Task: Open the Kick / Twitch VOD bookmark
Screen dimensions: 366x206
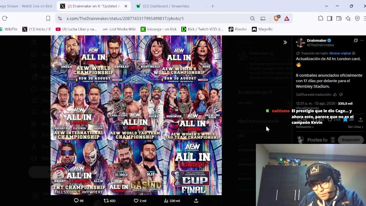Action: [x=202, y=29]
